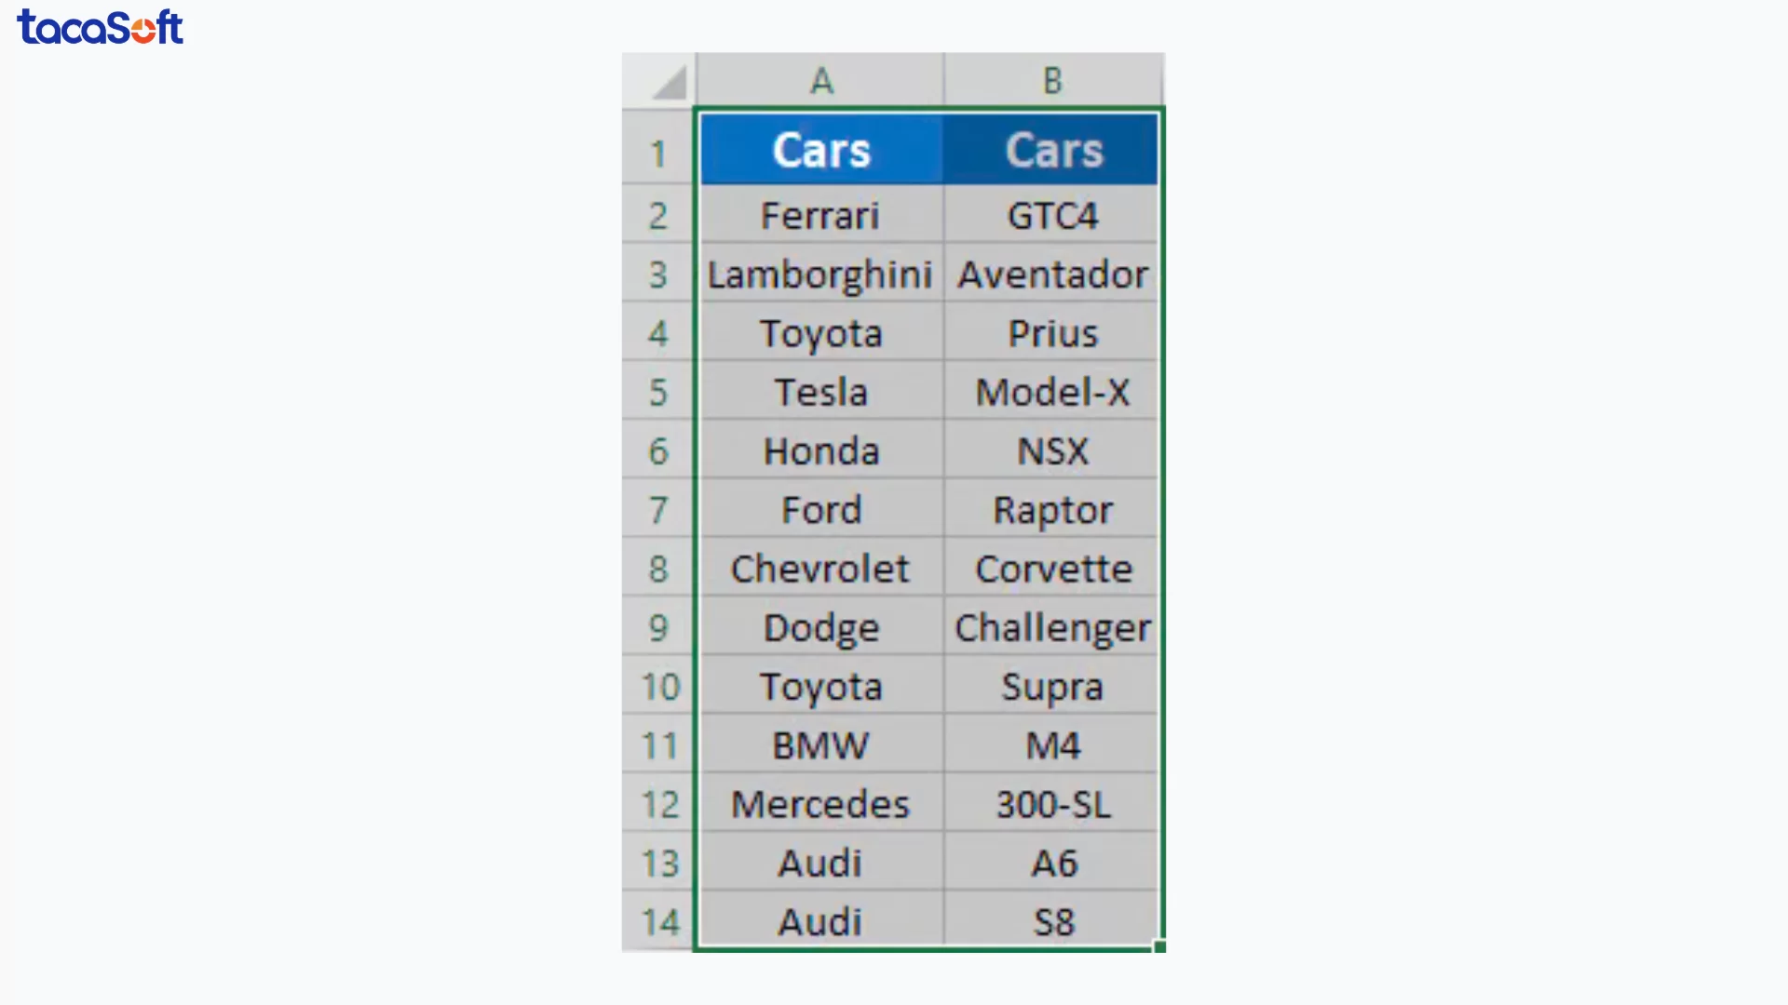Select the Corvette cell

pos(1051,568)
